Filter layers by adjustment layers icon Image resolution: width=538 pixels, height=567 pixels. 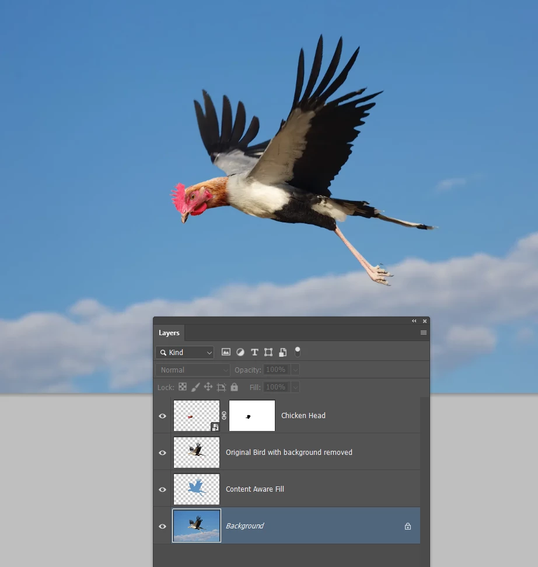(x=240, y=352)
